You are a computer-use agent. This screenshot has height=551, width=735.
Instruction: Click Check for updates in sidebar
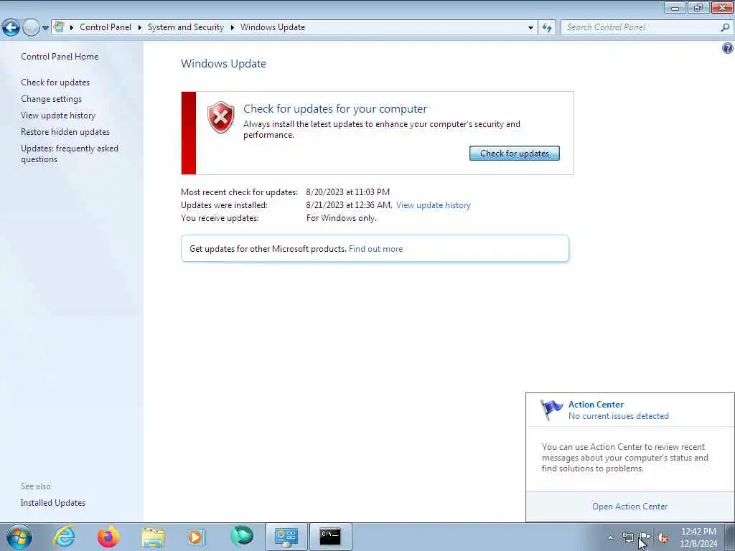tap(55, 82)
